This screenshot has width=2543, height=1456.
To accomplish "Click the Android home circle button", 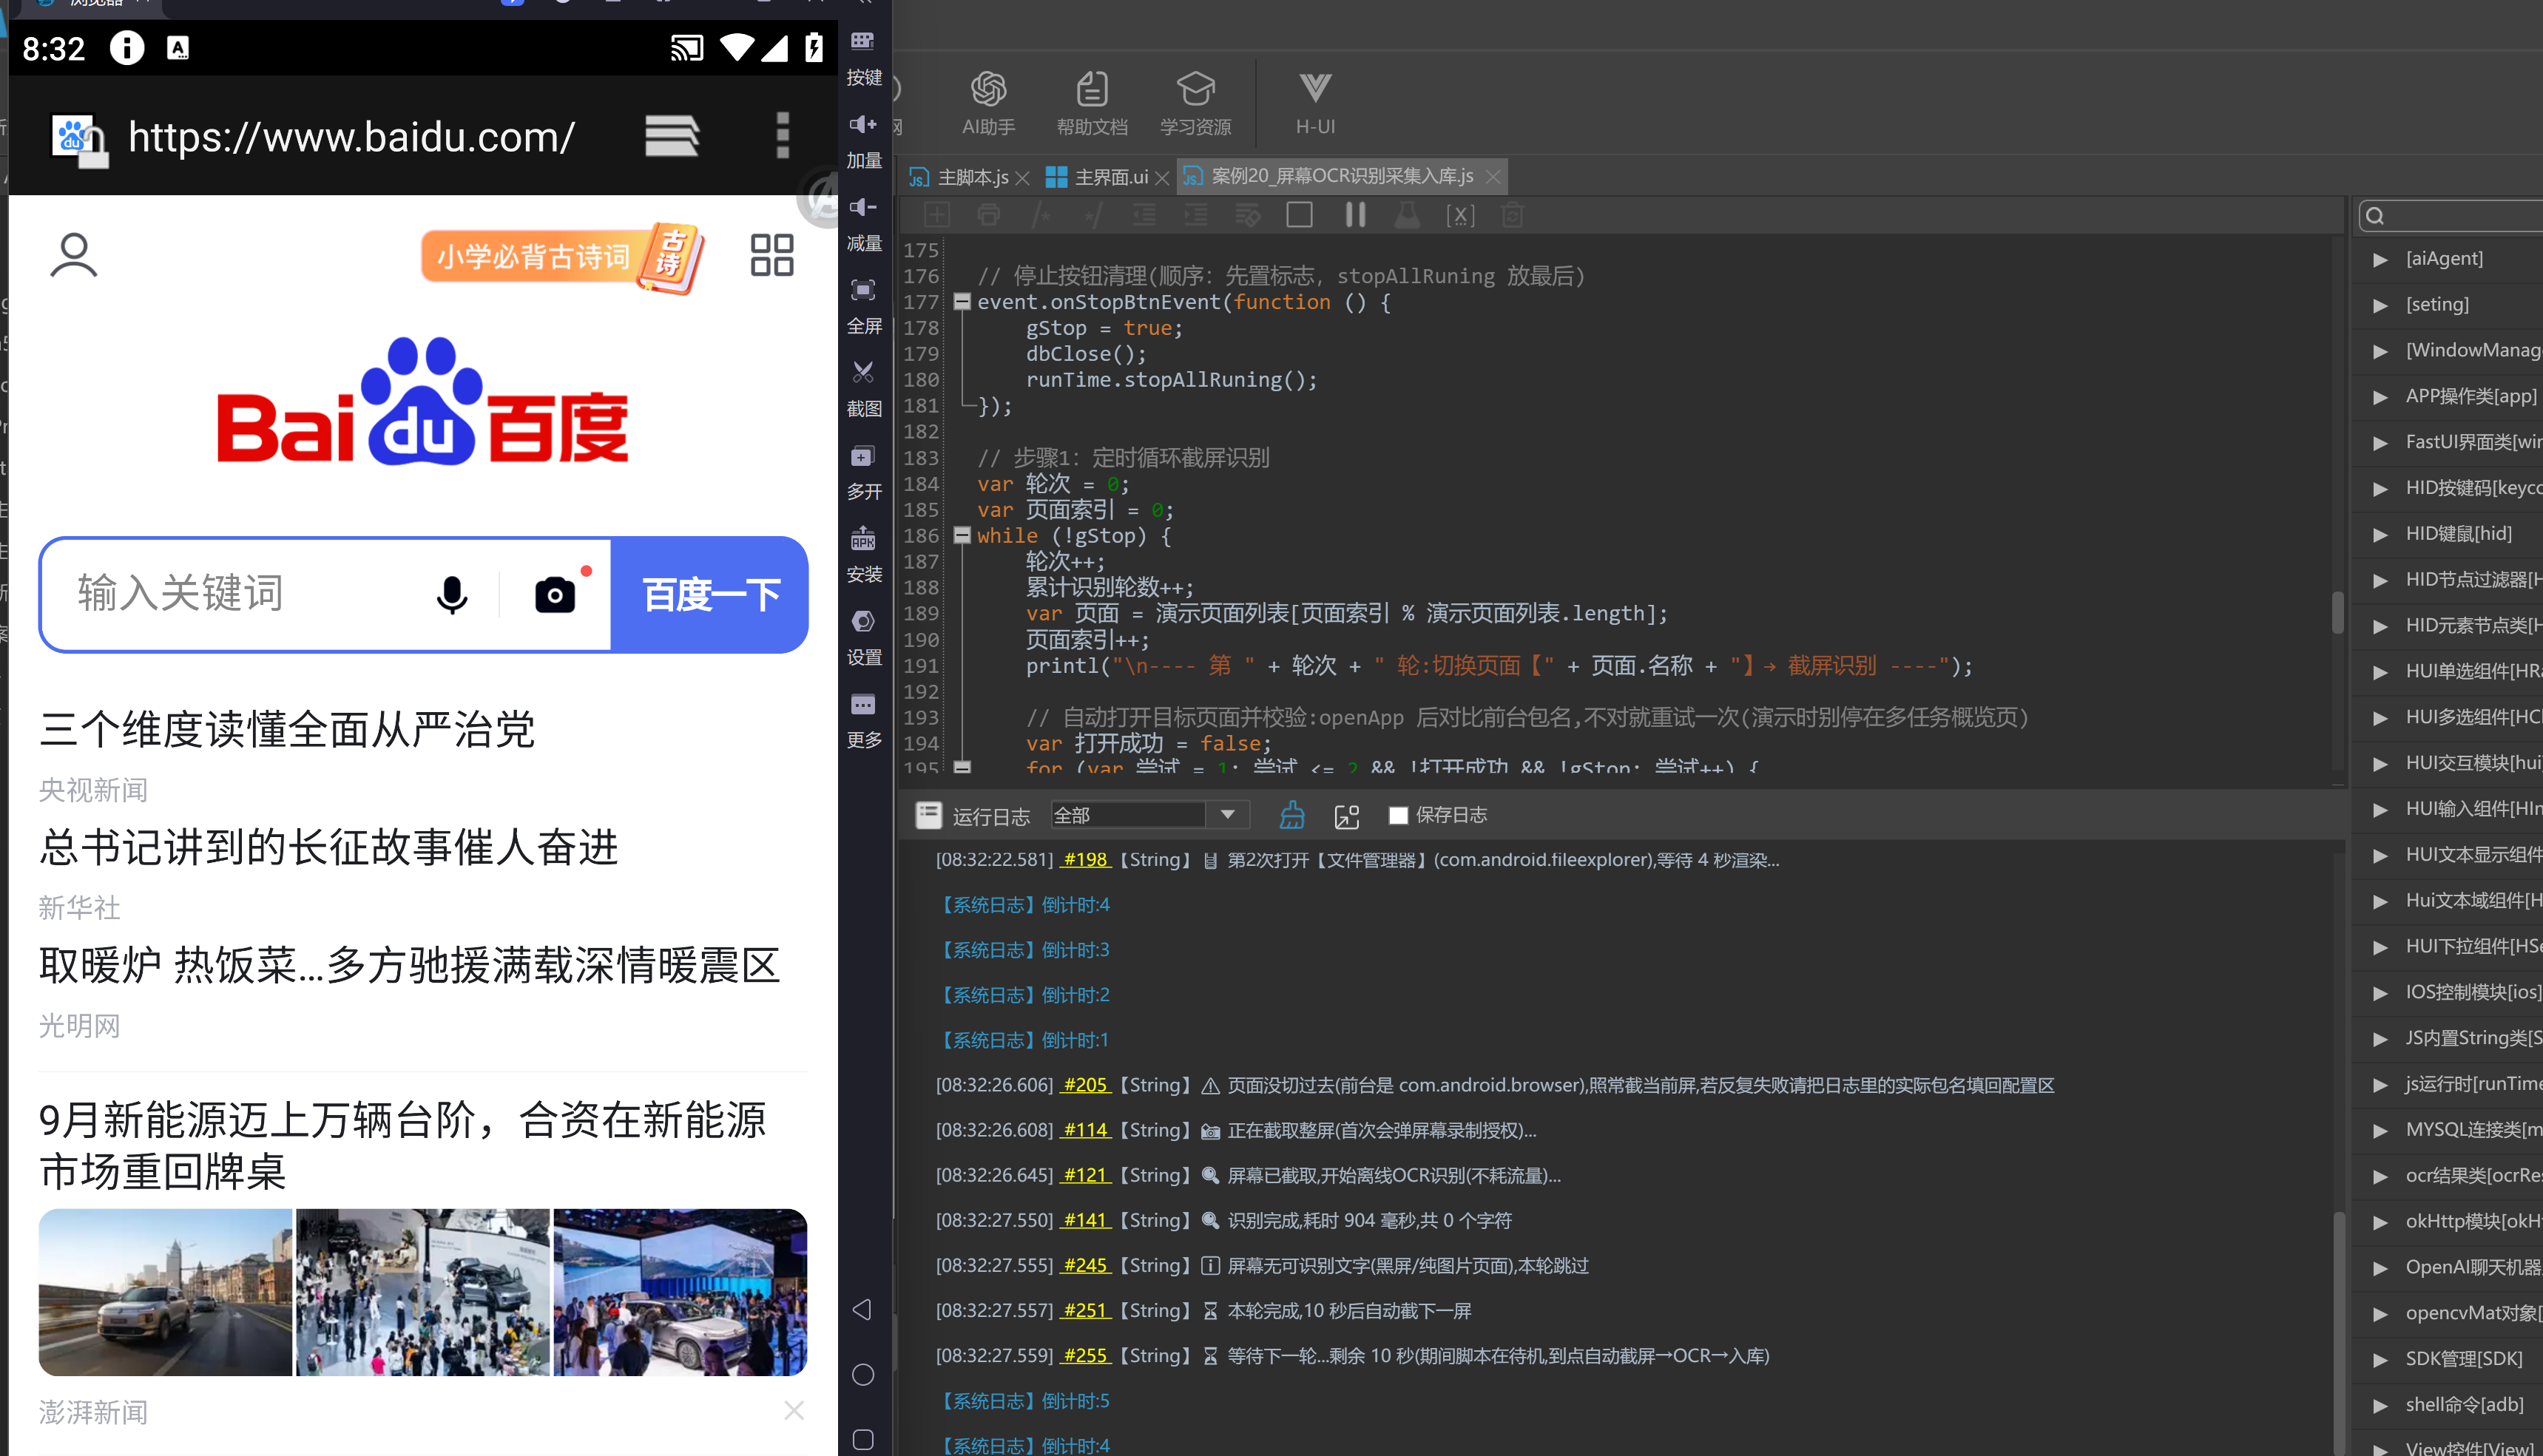I will coord(863,1374).
